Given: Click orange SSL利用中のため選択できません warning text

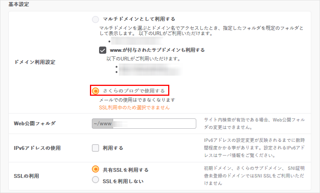Looking at the screenshot, I should pyautogui.click(x=134, y=107).
